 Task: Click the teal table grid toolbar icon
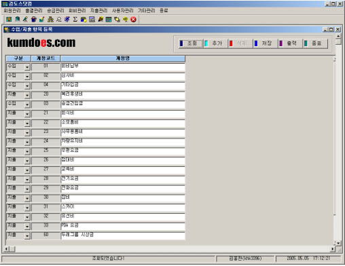coord(109,20)
